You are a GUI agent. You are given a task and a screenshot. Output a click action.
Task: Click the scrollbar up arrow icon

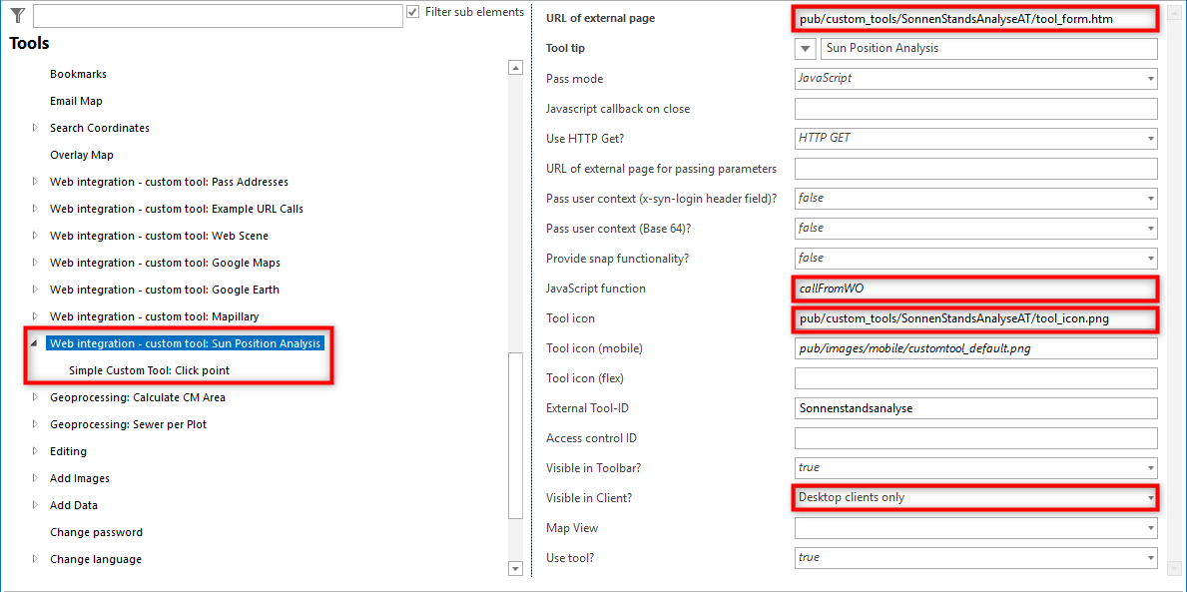[x=515, y=67]
